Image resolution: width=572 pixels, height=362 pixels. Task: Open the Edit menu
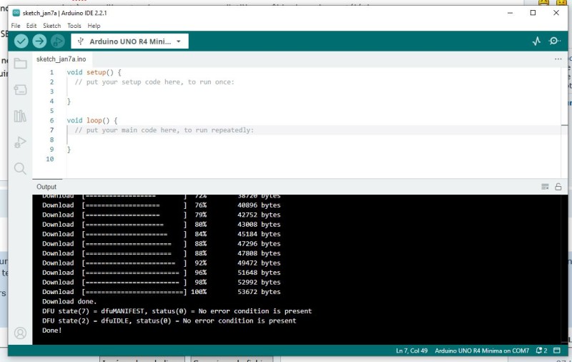coord(31,26)
